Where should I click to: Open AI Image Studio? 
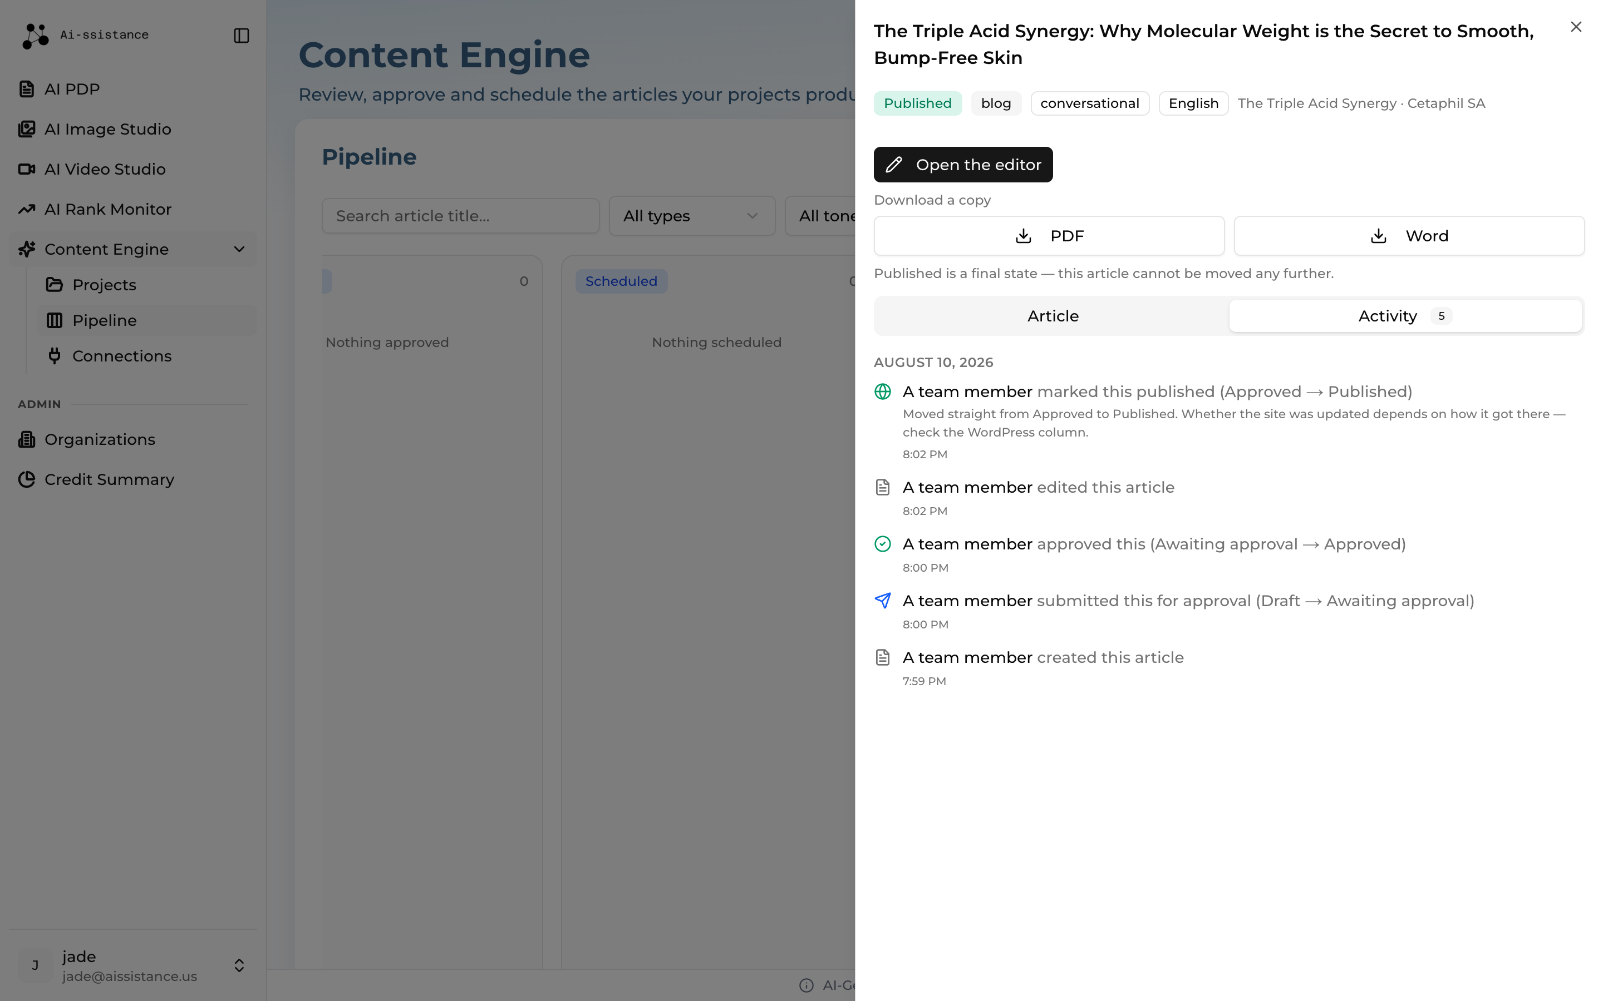click(x=132, y=129)
